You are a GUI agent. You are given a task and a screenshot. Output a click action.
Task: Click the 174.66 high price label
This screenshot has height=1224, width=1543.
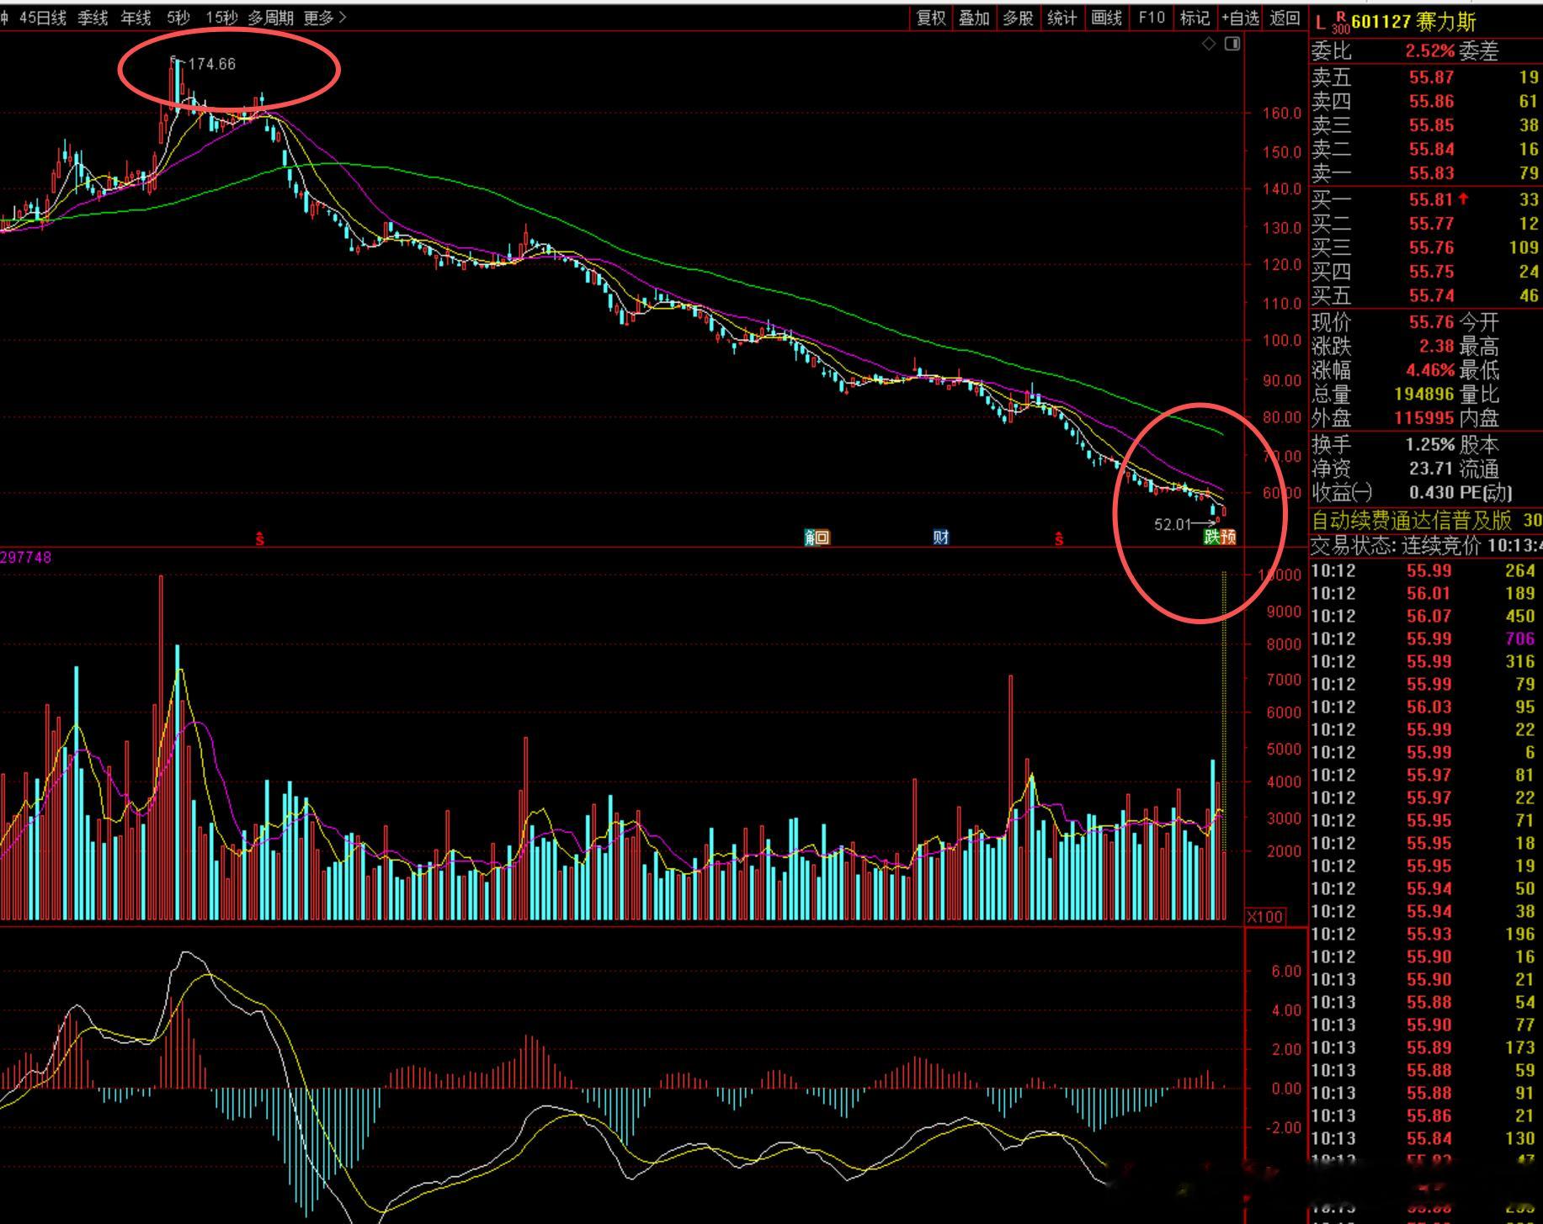coord(211,64)
